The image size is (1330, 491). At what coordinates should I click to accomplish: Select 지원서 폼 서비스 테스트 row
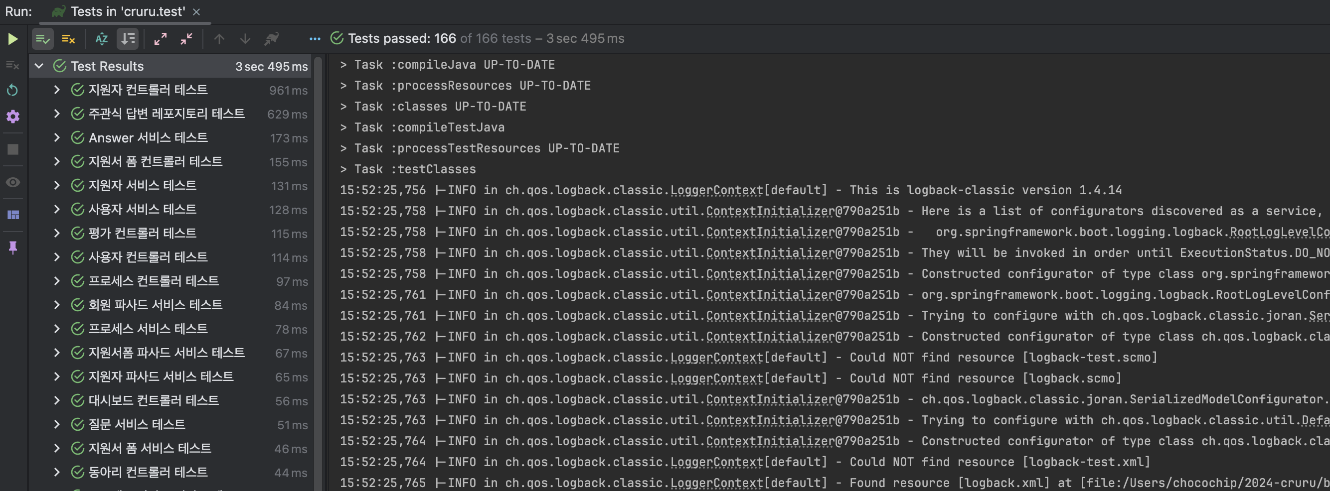pyautogui.click(x=170, y=448)
